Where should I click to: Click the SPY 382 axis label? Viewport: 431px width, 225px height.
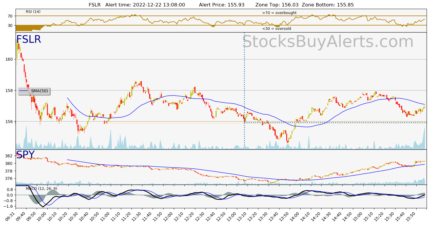click(9, 156)
